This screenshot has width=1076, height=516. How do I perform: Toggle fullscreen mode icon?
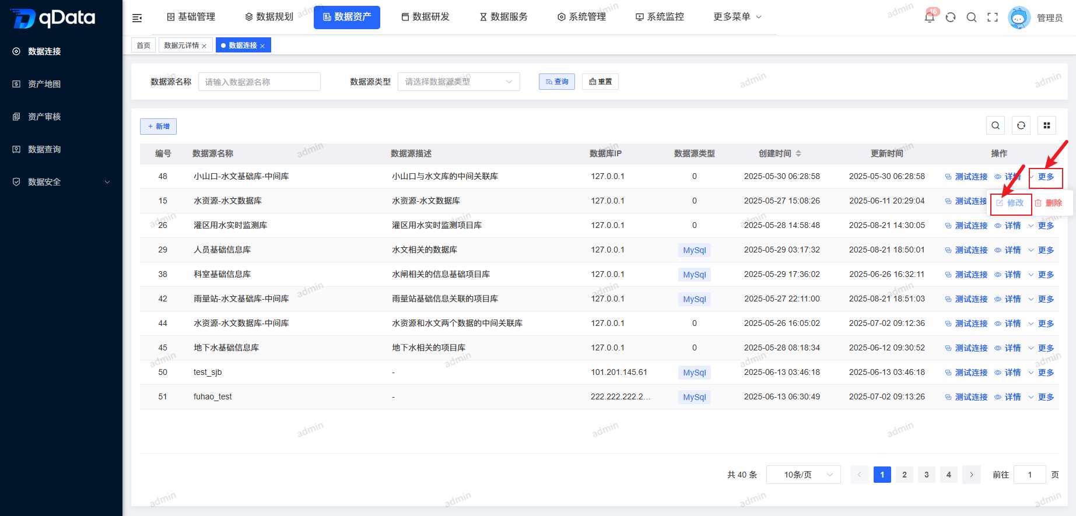tap(993, 17)
